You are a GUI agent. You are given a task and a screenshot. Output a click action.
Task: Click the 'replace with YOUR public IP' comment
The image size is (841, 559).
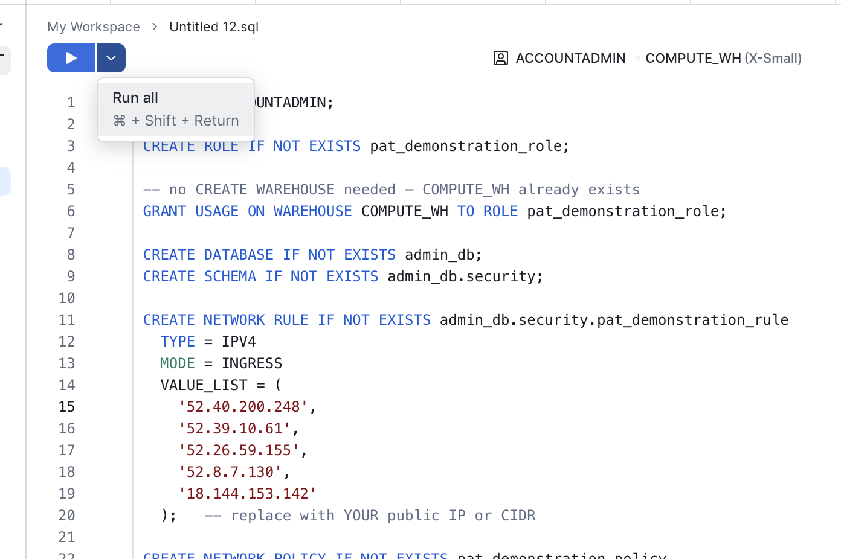[370, 516]
